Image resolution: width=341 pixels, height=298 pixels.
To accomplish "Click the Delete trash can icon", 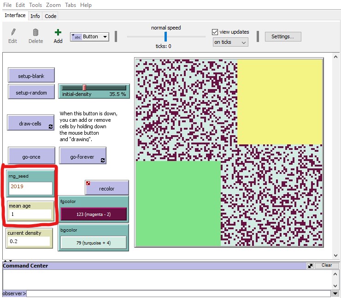I will point(35,32).
